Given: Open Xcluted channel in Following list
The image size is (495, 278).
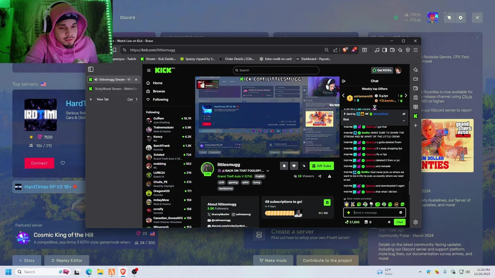Looking at the screenshot, I should click(169, 156).
